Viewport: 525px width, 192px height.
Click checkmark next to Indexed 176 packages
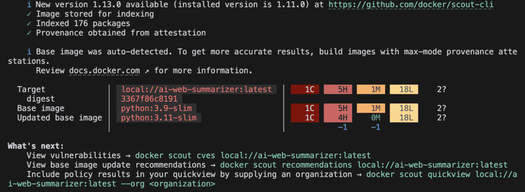click(29, 24)
